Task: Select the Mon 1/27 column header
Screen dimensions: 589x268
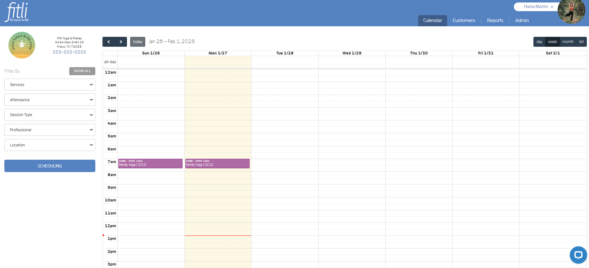Action: click(x=218, y=53)
